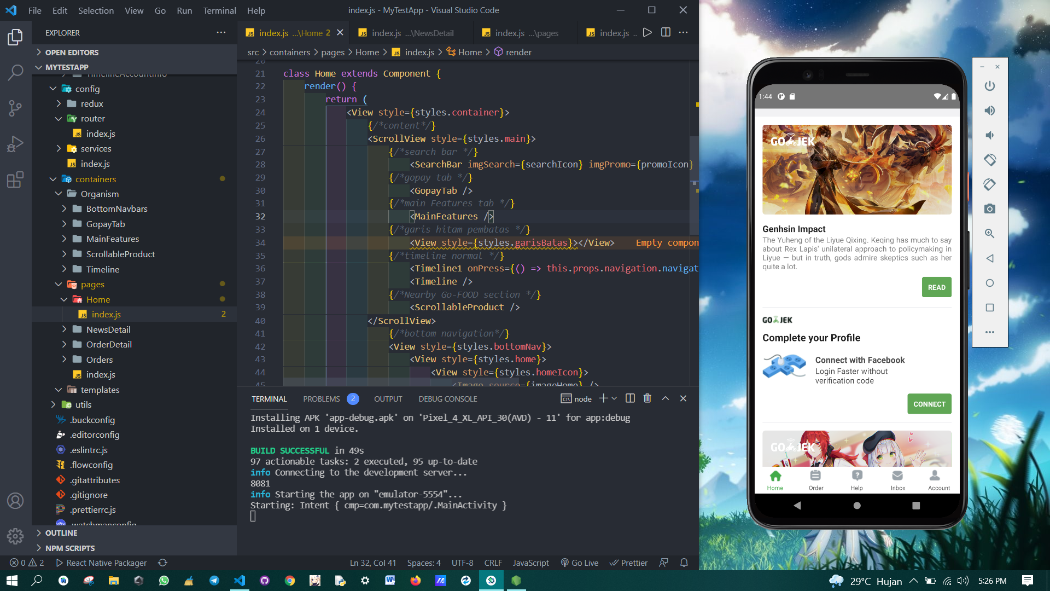Toggle notifications bell in status bar
The height and width of the screenshot is (591, 1050).
684,563
